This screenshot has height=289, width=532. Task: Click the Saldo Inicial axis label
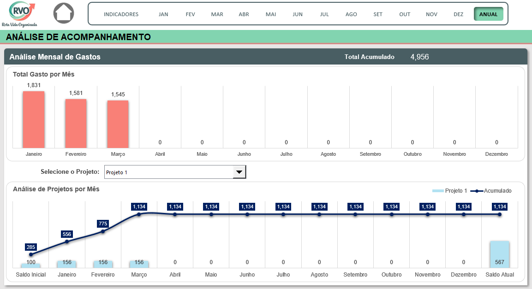[x=30, y=274]
